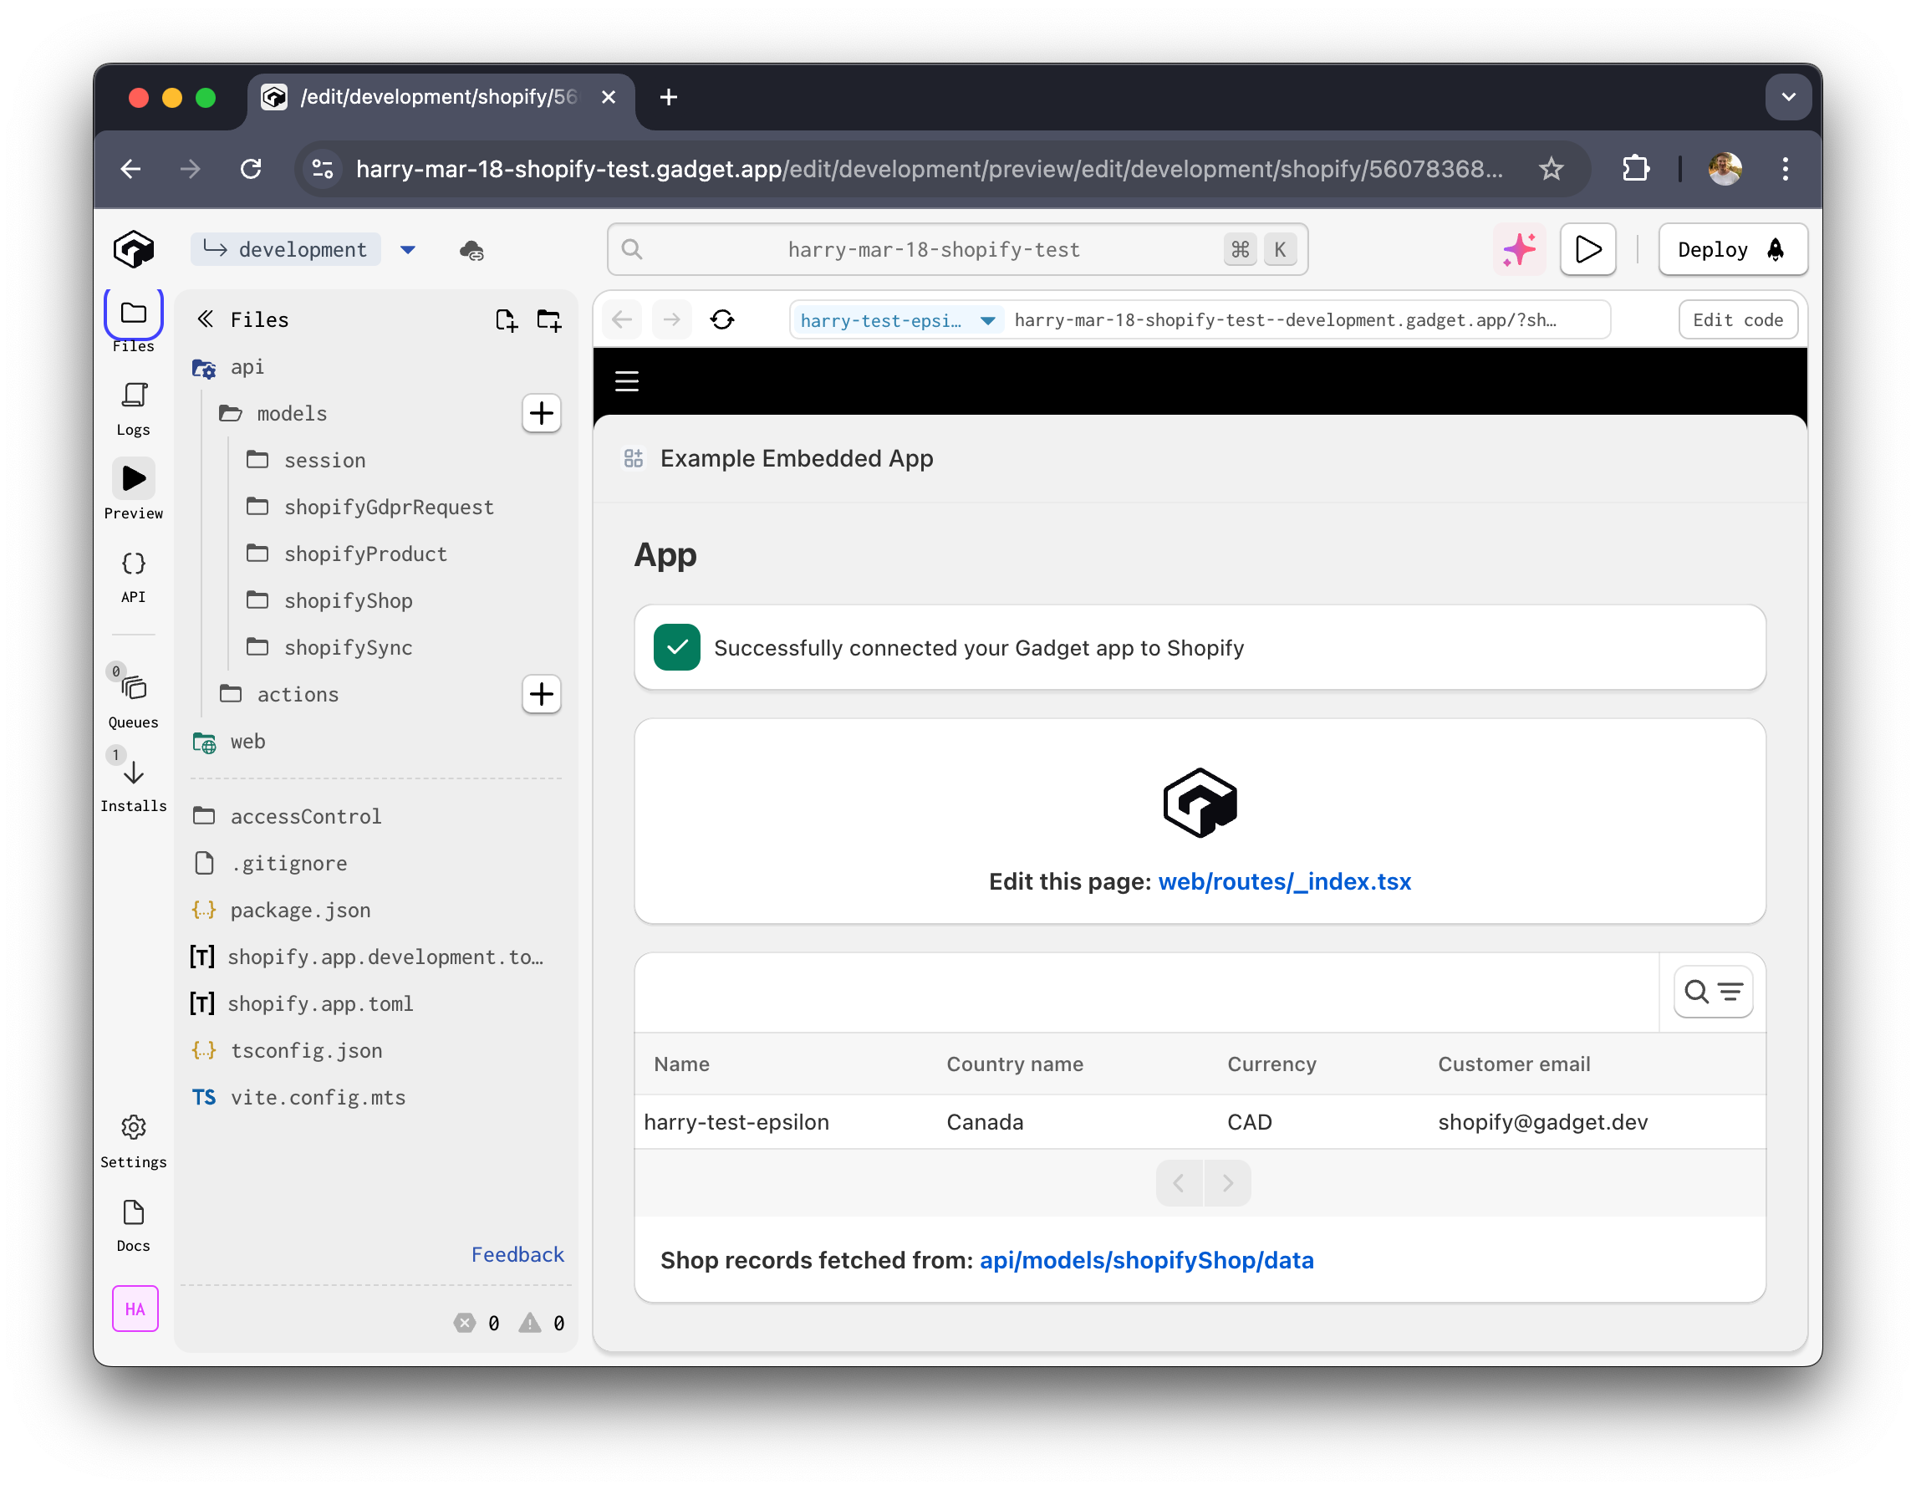1916x1490 pixels.
Task: Click the harry-mar-18-shopify-test search field
Action: tap(957, 249)
